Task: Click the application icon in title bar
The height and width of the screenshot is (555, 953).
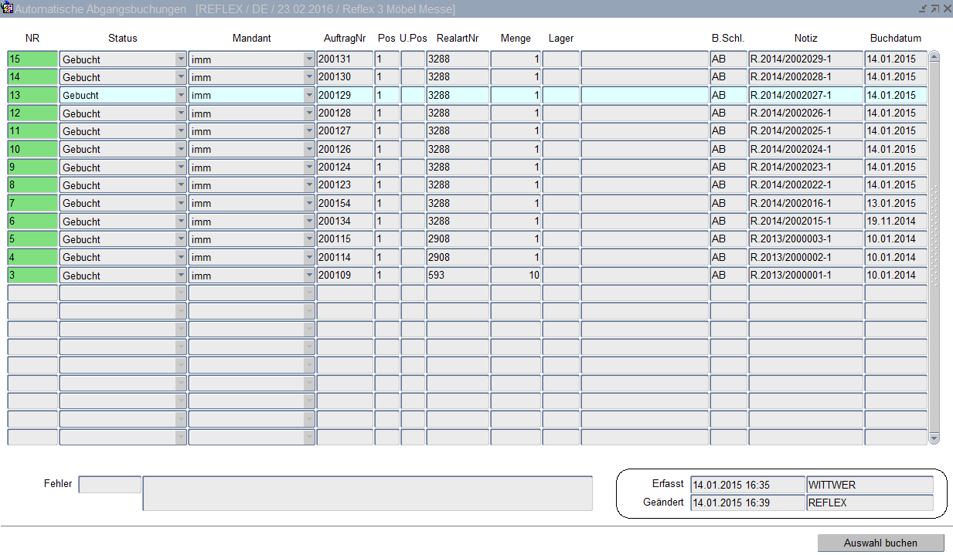Action: coord(9,8)
